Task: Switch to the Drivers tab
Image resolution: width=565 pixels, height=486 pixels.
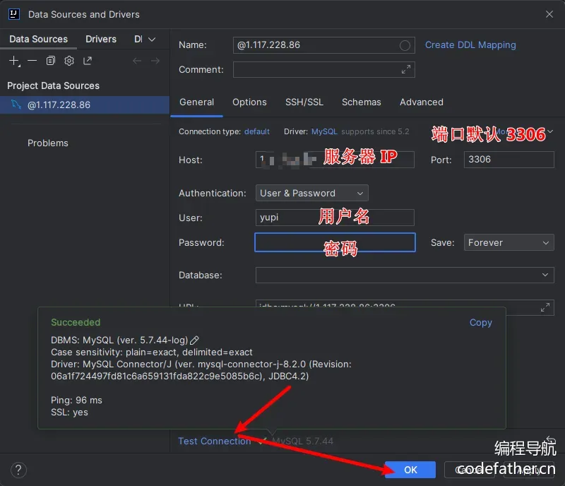Action: (x=101, y=40)
